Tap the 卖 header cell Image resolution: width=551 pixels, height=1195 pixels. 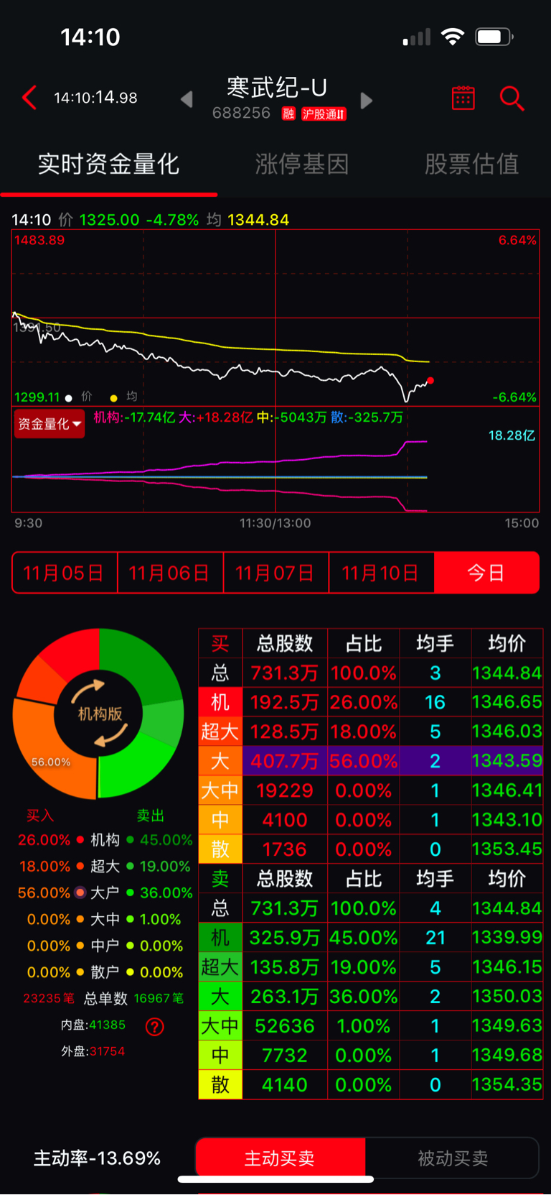(220, 879)
